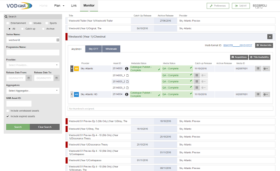
Task: Open list icon for Sky Atlantic SD row
Action: (x=258, y=68)
